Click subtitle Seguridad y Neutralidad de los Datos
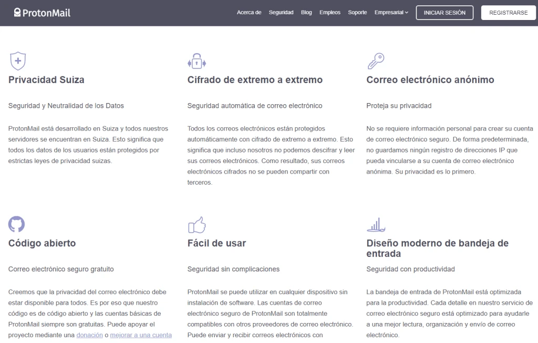 (66, 106)
